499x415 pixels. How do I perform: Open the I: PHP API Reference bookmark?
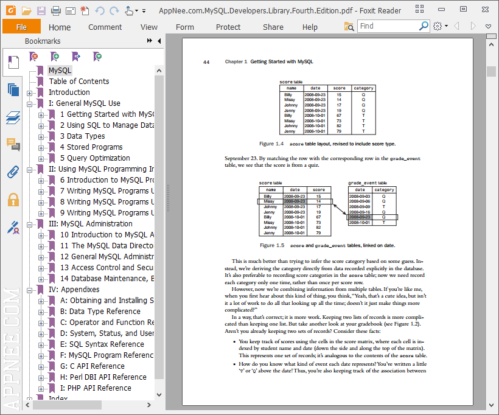point(96,388)
